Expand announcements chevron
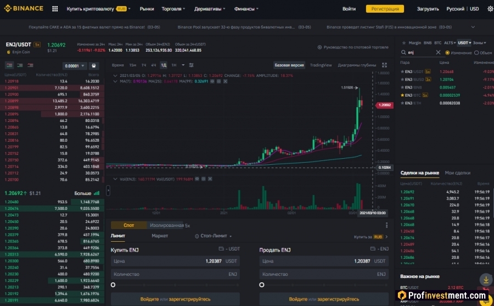 coord(473,27)
